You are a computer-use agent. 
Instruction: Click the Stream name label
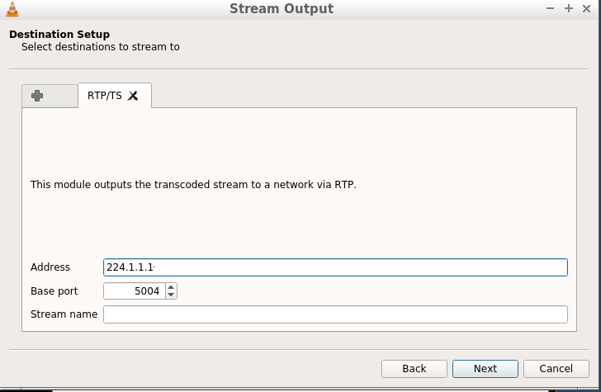(64, 314)
